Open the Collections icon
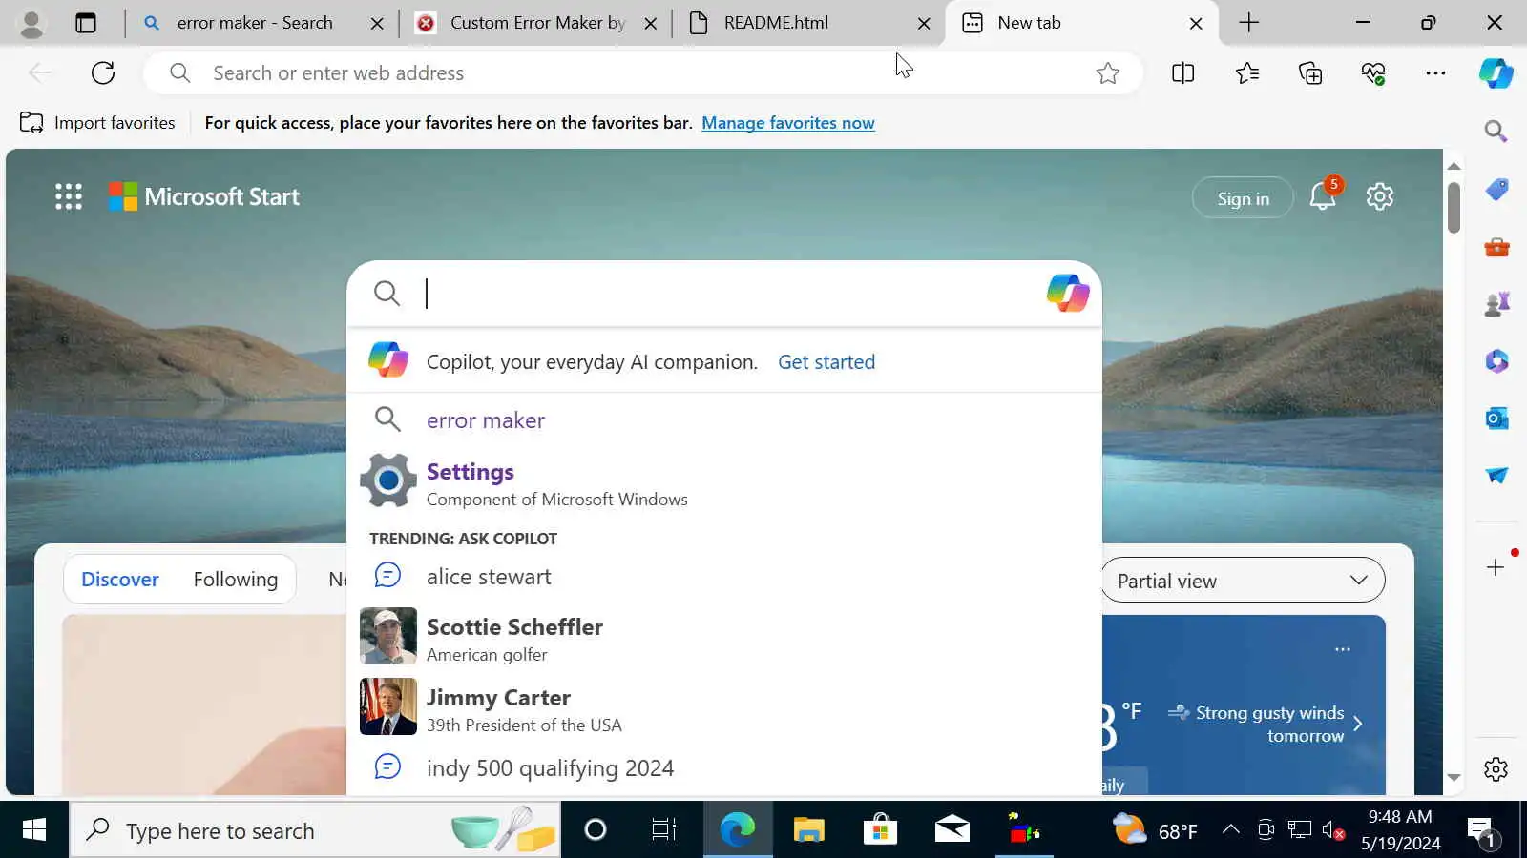Viewport: 1527px width, 858px height. click(1310, 72)
